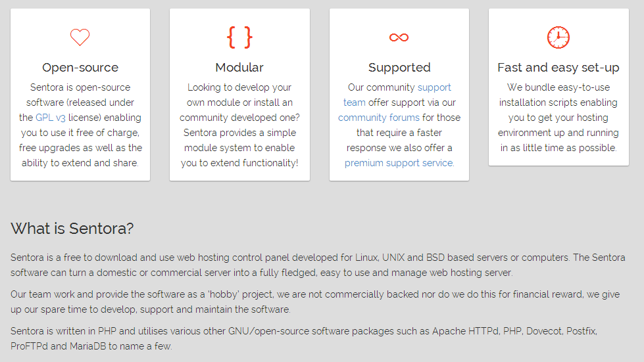Click the What is Sentora? heading
Screen dimensions: 644x362
(72, 229)
